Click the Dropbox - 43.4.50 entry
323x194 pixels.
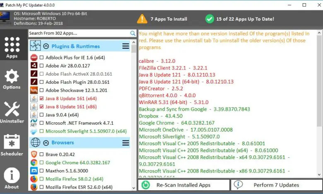(161, 116)
